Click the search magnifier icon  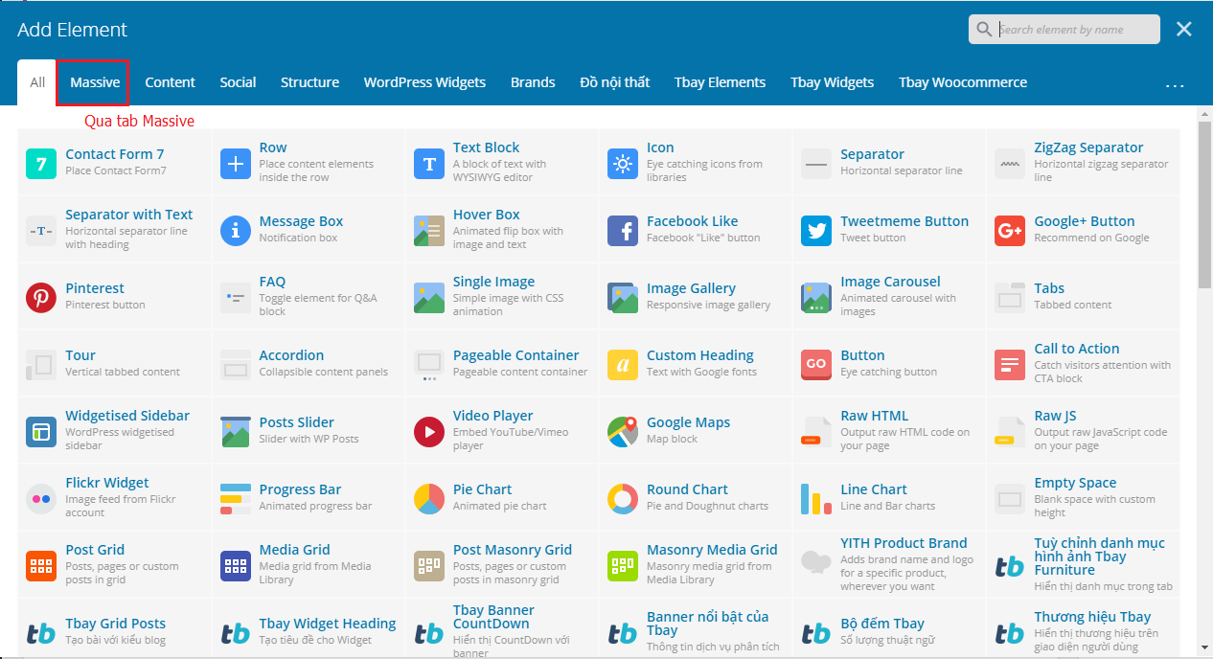coord(984,30)
